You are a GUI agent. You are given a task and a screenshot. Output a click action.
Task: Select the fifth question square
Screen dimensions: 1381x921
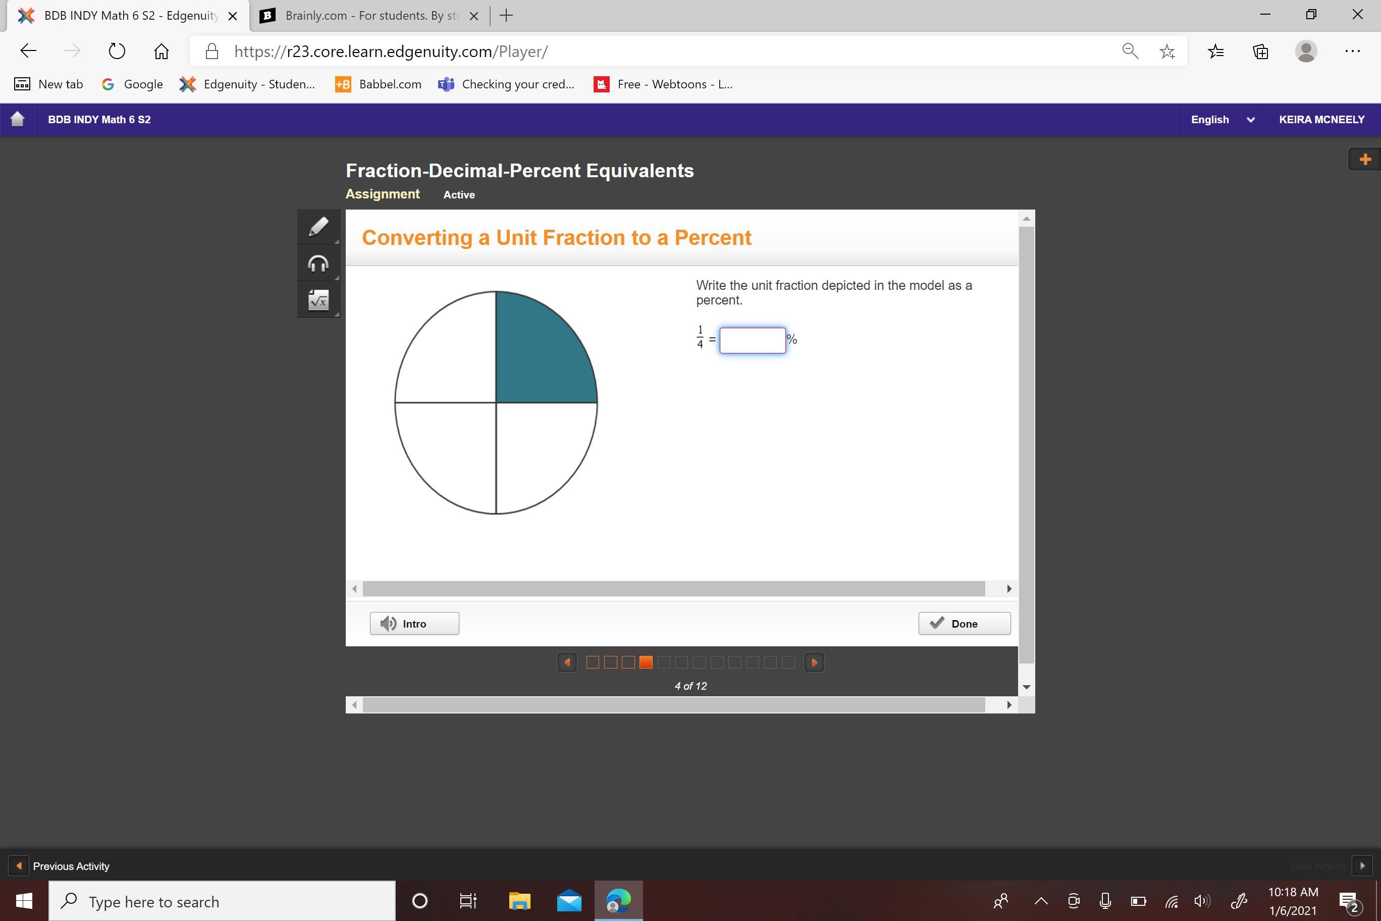pos(663,662)
